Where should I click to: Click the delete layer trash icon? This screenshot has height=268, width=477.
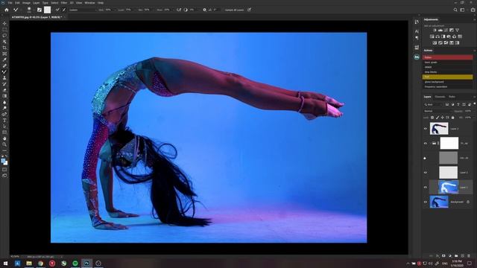tap(469, 256)
